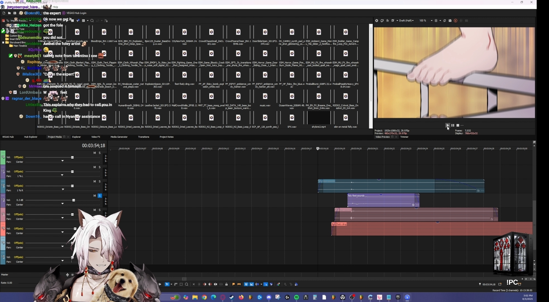Click the Video Output FX icon in preview
The height and width of the screenshot is (302, 549).
coord(388,21)
